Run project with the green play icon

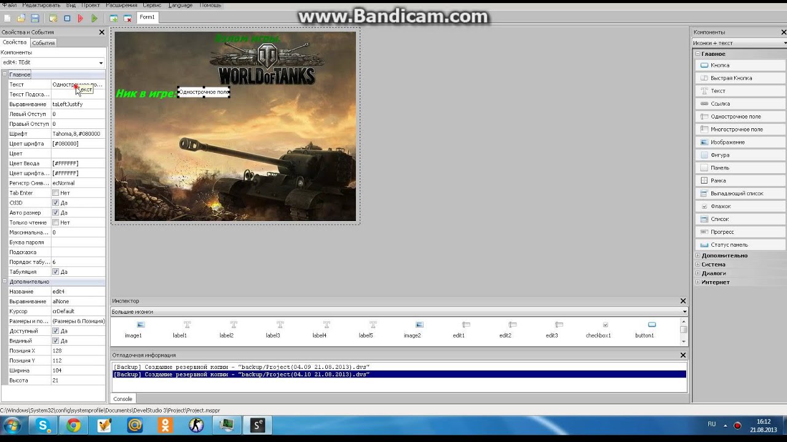pyautogui.click(x=94, y=18)
